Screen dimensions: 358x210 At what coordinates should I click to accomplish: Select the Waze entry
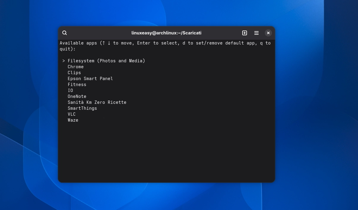[x=73, y=120]
